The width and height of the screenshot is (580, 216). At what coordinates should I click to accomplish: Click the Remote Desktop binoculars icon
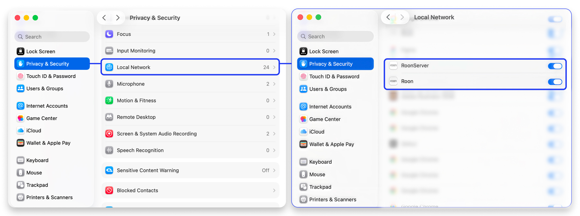point(109,117)
